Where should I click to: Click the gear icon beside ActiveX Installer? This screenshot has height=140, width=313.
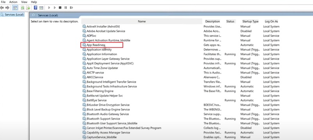tap(84, 26)
